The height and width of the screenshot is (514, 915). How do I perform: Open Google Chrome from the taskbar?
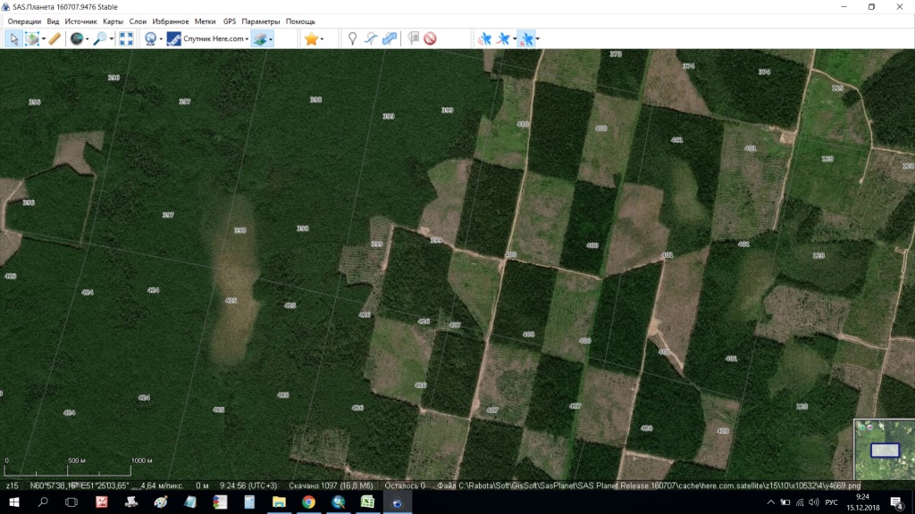308,502
